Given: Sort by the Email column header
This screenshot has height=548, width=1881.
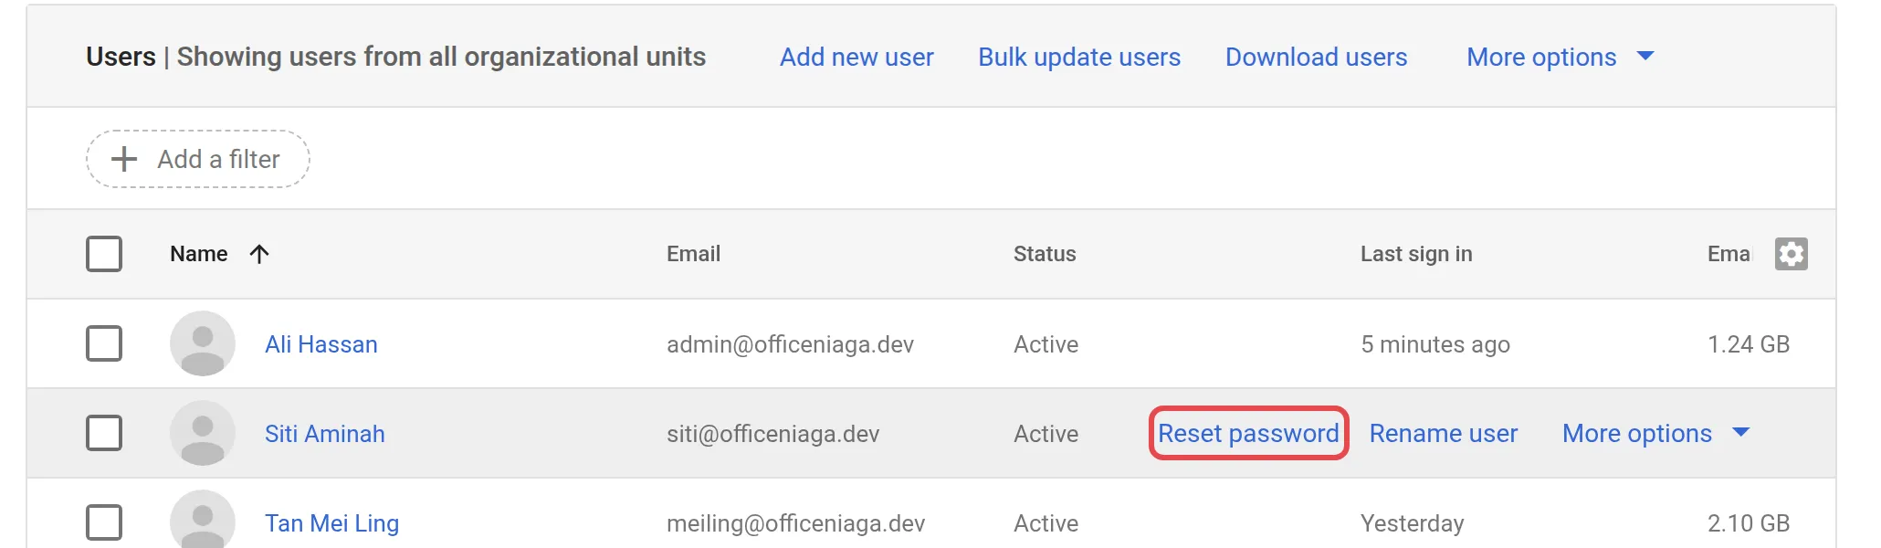Looking at the screenshot, I should (x=693, y=254).
